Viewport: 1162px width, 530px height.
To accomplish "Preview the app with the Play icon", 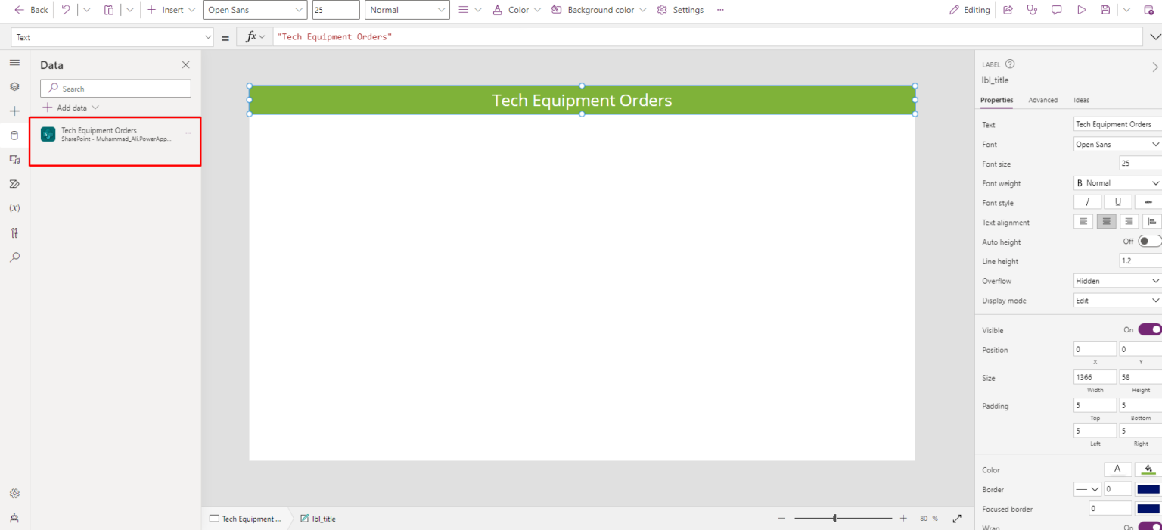I will point(1082,10).
